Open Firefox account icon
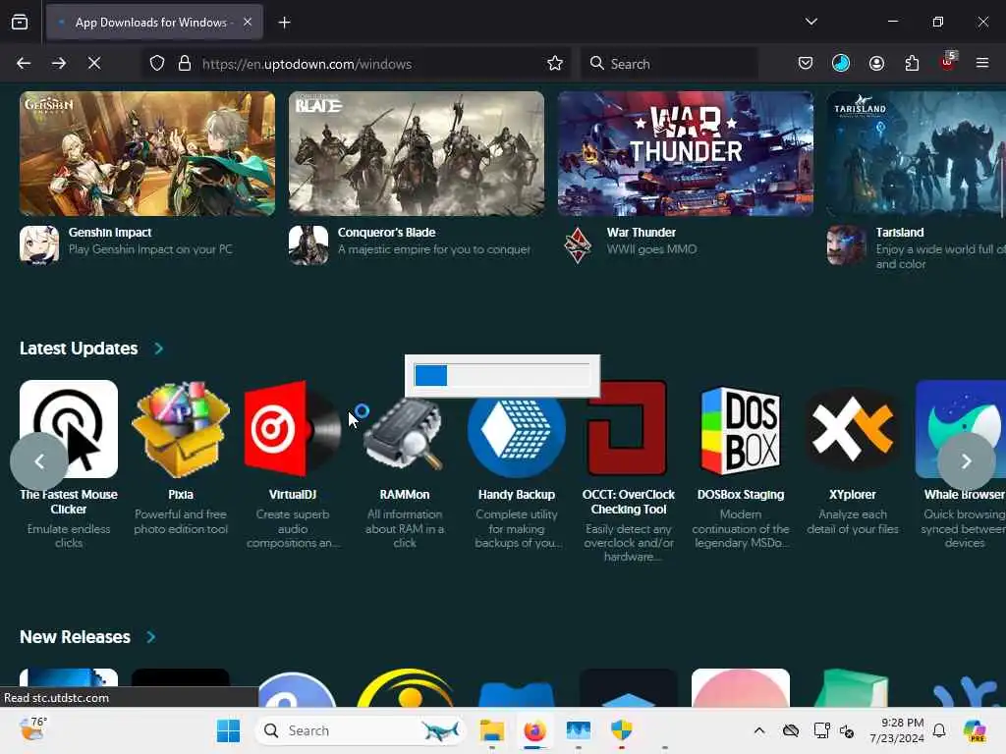Image resolution: width=1006 pixels, height=754 pixels. click(x=876, y=63)
